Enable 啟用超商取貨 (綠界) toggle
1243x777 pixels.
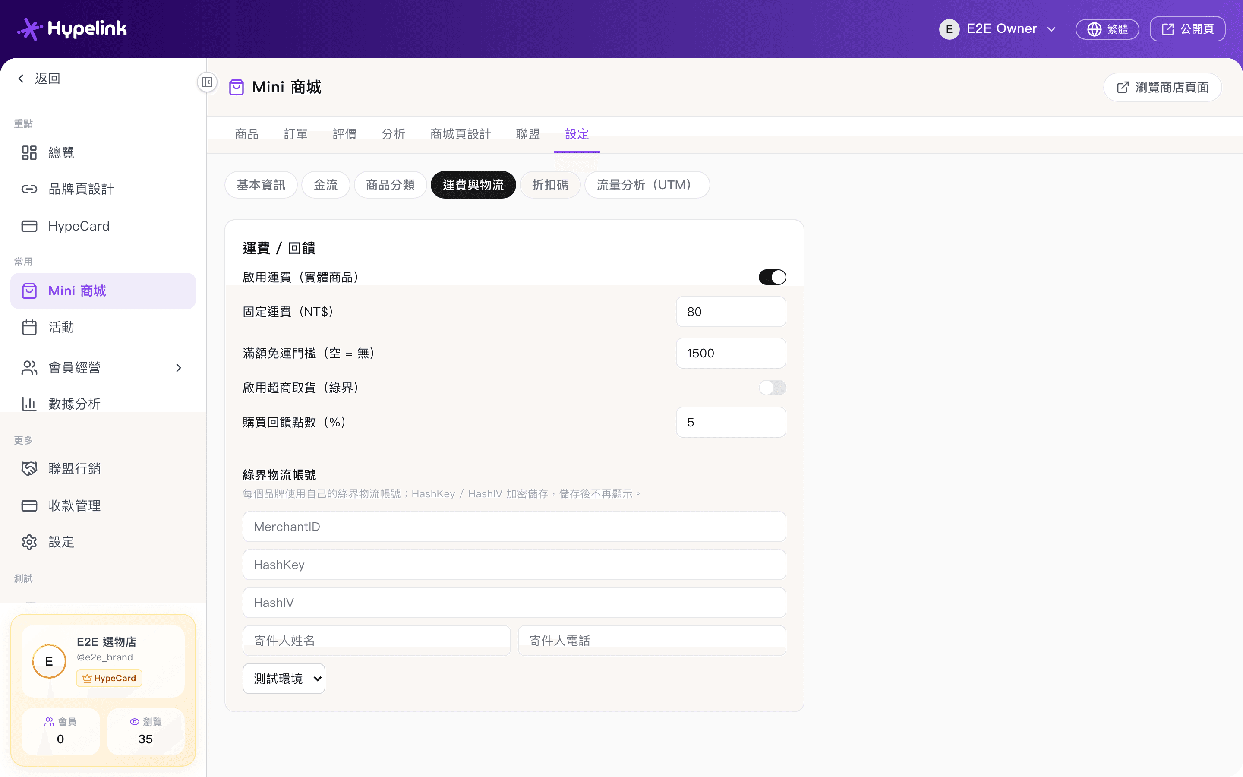772,388
